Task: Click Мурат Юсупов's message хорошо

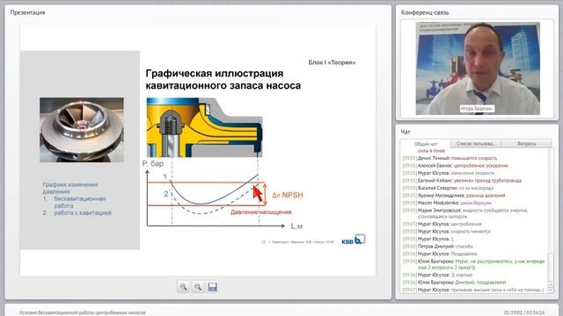Action: [462, 275]
